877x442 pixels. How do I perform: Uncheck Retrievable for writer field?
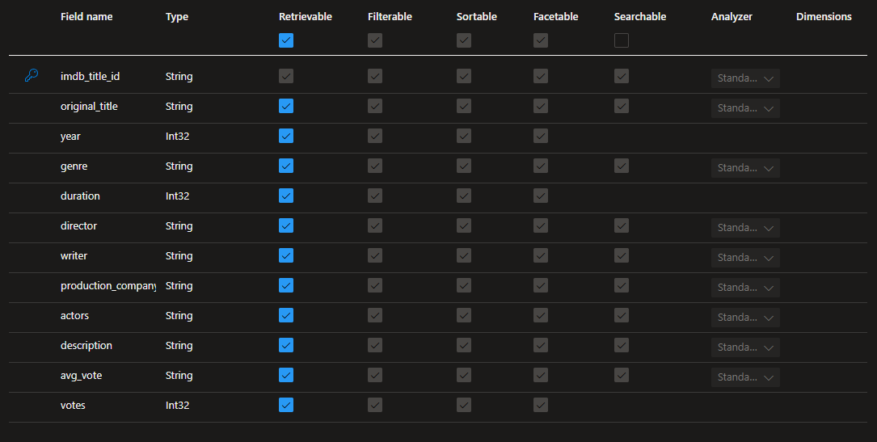tap(286, 255)
